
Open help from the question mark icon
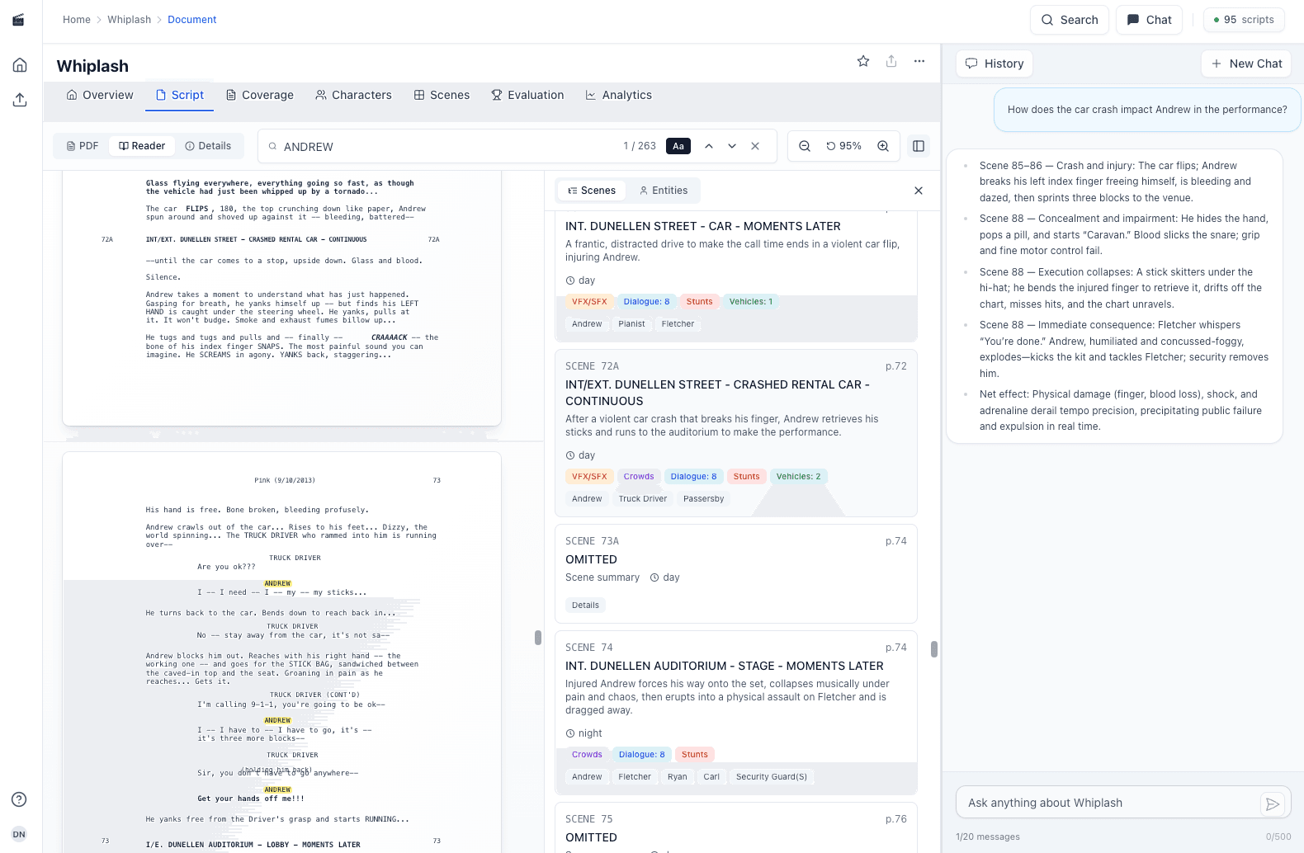(20, 799)
